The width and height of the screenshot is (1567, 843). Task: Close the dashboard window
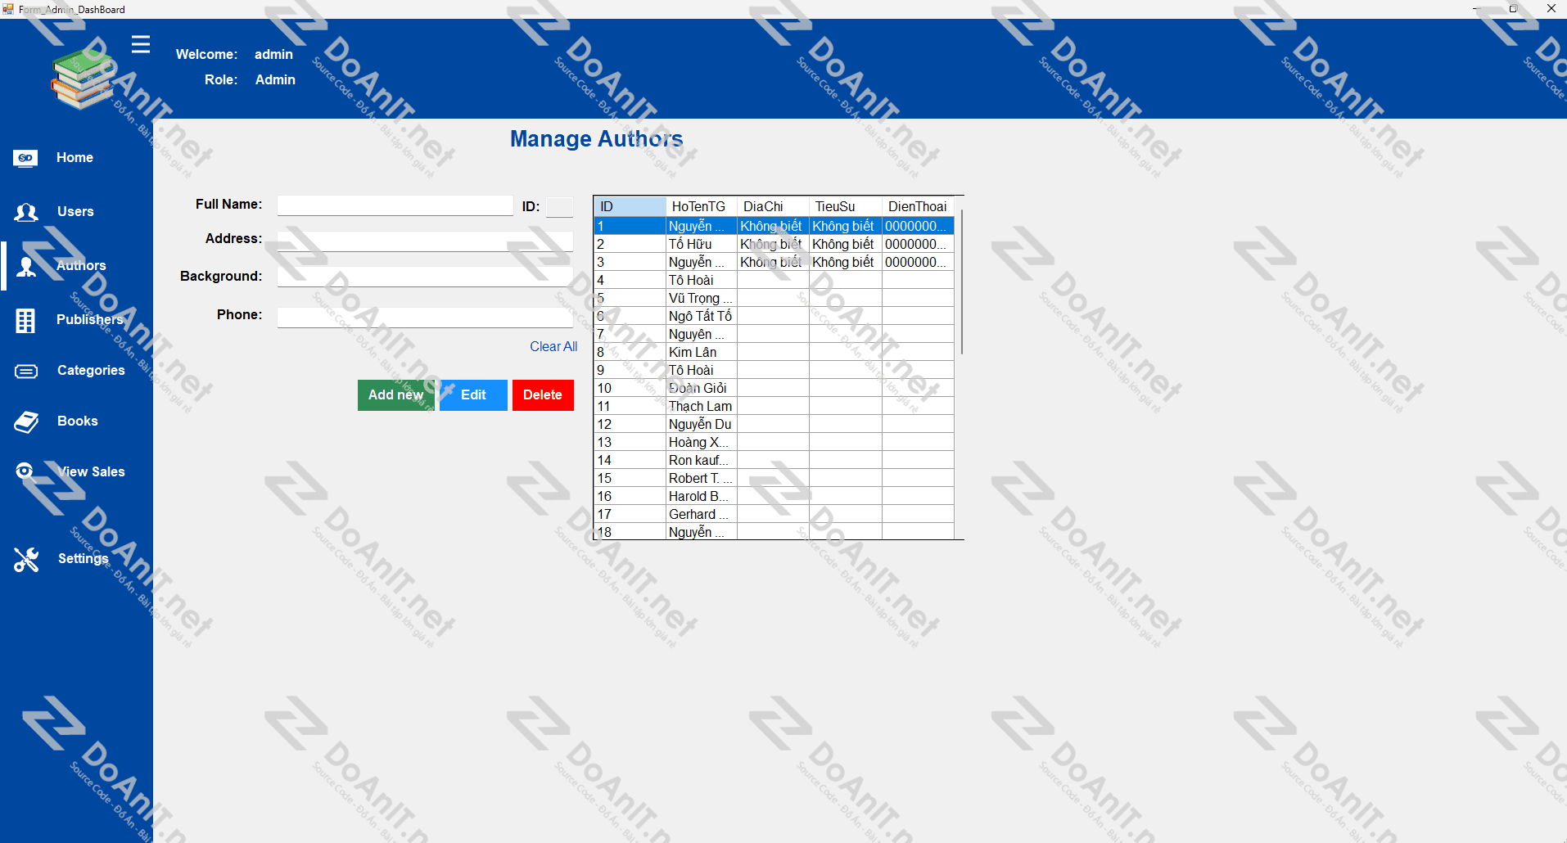tap(1550, 9)
